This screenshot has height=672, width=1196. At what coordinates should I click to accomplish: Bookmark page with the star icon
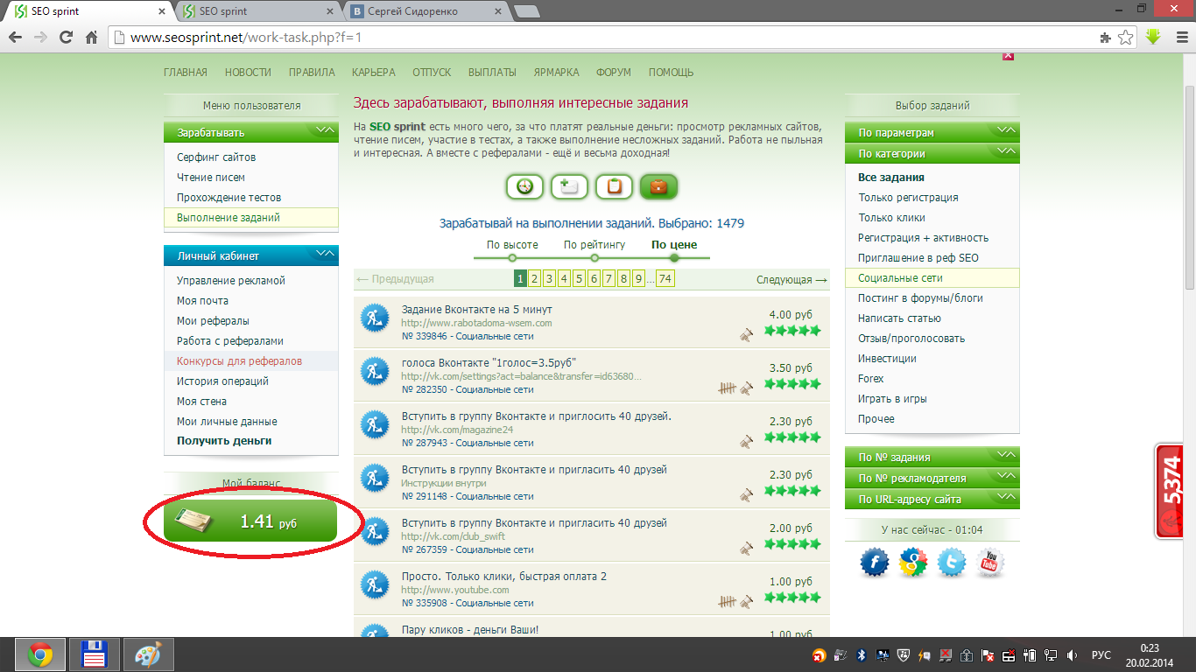[1126, 38]
